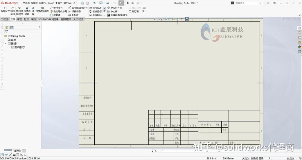Open the 工具(T) menu
Screen dimensions: 302x160
tap(59, 3)
